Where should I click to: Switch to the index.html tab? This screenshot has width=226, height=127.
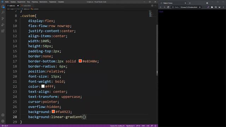tap(27, 6)
